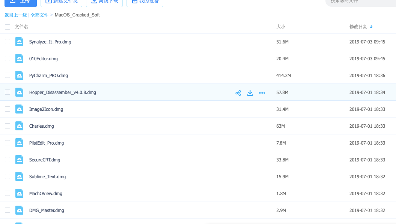The width and height of the screenshot is (396, 224).
Task: Sort by 修改日期 column header
Action: (358, 27)
